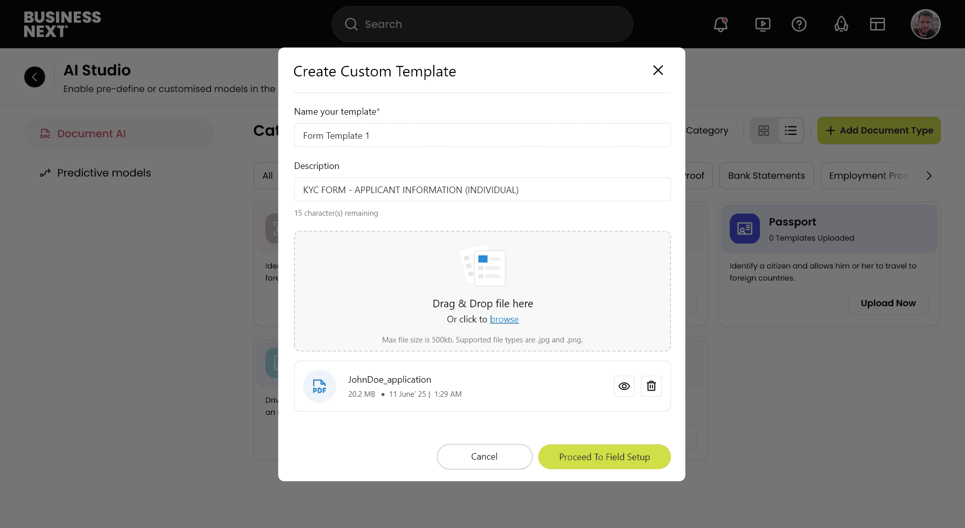The height and width of the screenshot is (528, 965).
Task: Click the Passport card ID icon
Action: (x=744, y=229)
